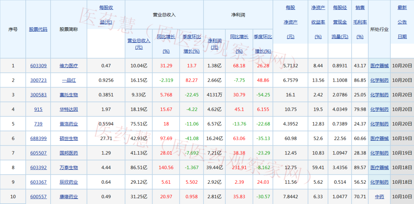
Task: Open stock code 603309 link
Action: [38, 66]
